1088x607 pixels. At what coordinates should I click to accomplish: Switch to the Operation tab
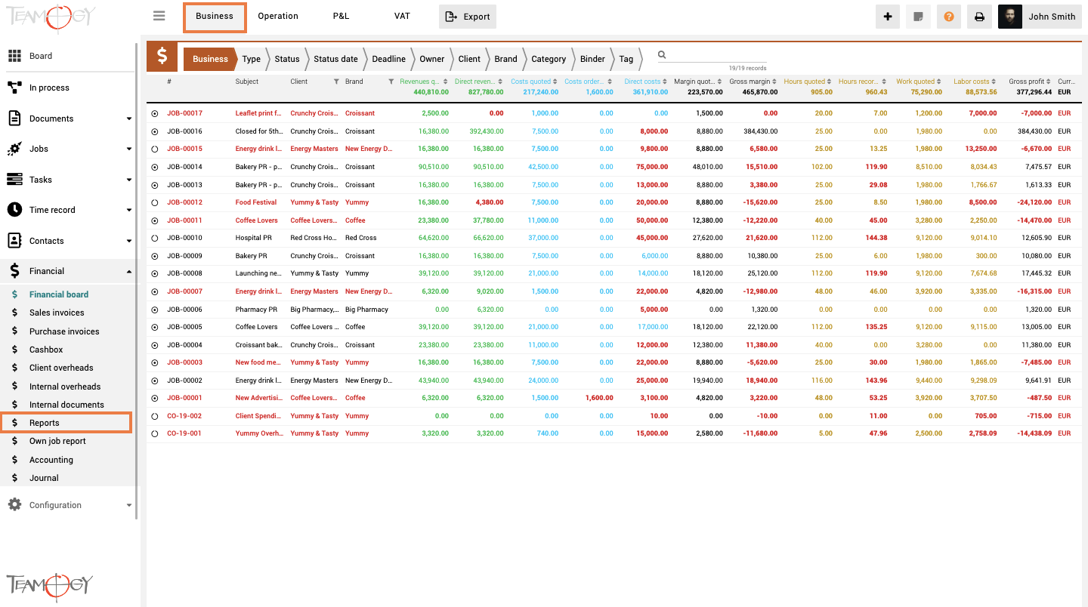coord(278,17)
